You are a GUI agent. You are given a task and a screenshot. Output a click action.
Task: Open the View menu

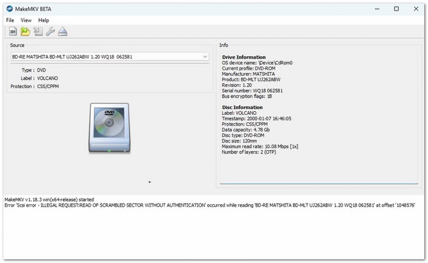pyautogui.click(x=26, y=20)
